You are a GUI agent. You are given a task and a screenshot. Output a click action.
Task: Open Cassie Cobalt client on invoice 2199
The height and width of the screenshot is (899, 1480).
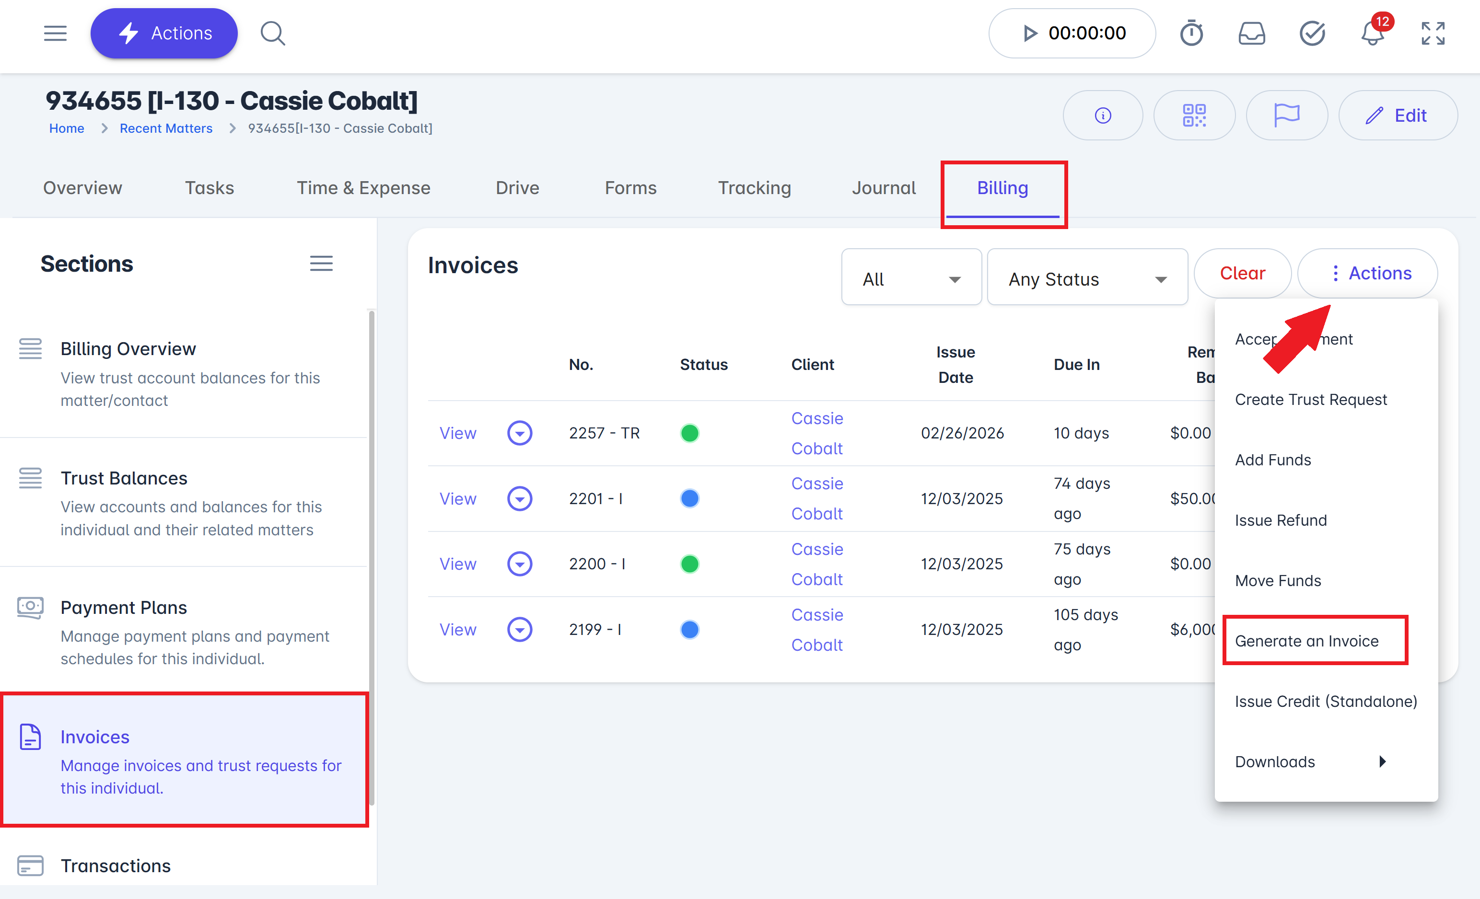(817, 629)
